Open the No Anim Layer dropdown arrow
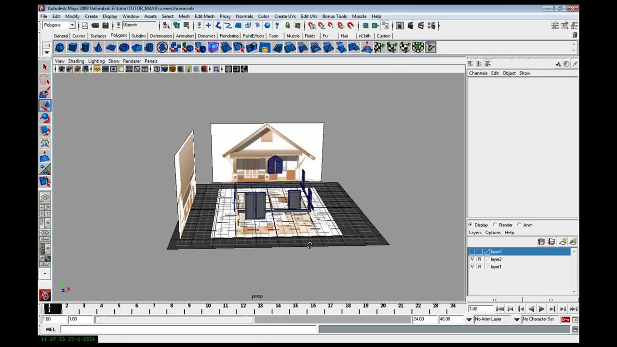Image resolution: width=617 pixels, height=347 pixels. click(x=469, y=320)
